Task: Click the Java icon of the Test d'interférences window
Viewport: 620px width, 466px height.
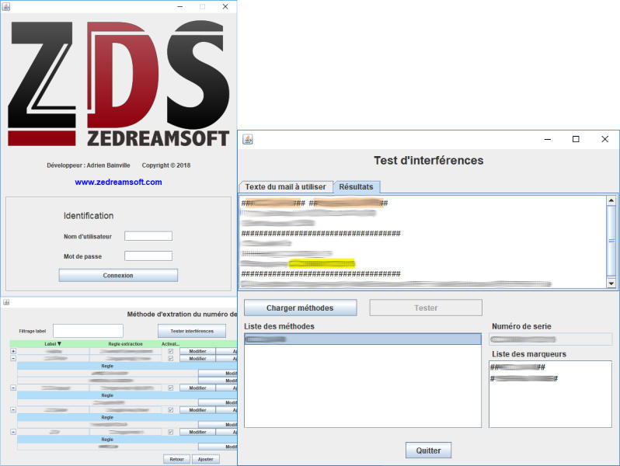Action: (248, 139)
